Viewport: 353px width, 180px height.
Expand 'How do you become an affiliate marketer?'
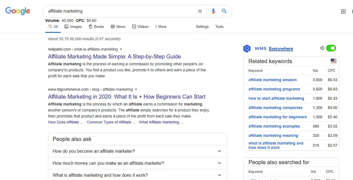click(138, 151)
